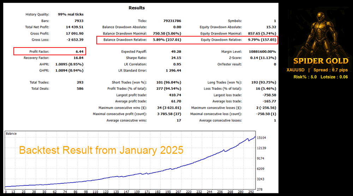Click Ticks value 79231786
353x196 pixels.
point(172,21)
